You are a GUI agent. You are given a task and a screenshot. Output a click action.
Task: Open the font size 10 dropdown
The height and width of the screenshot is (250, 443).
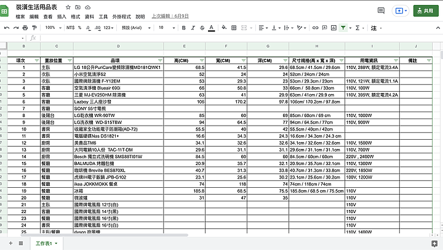click(167, 28)
